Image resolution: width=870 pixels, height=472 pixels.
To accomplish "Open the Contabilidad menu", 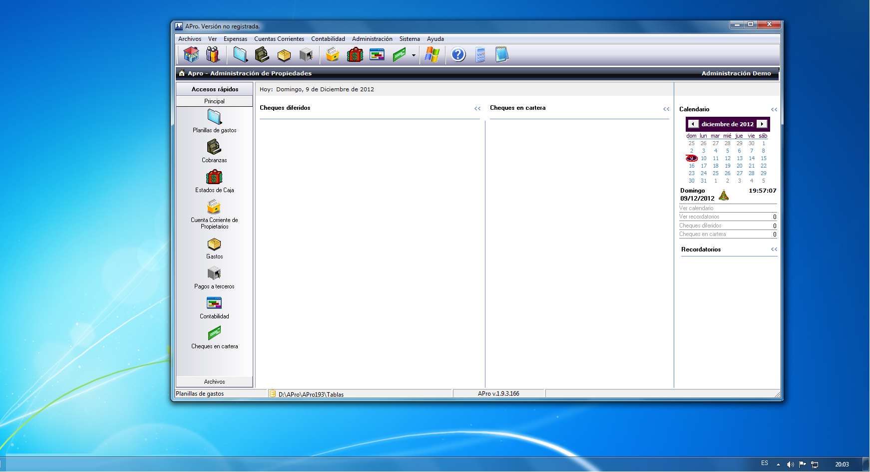I will click(328, 39).
